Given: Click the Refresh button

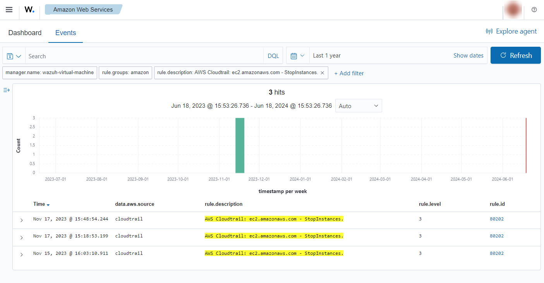Looking at the screenshot, I should point(515,56).
